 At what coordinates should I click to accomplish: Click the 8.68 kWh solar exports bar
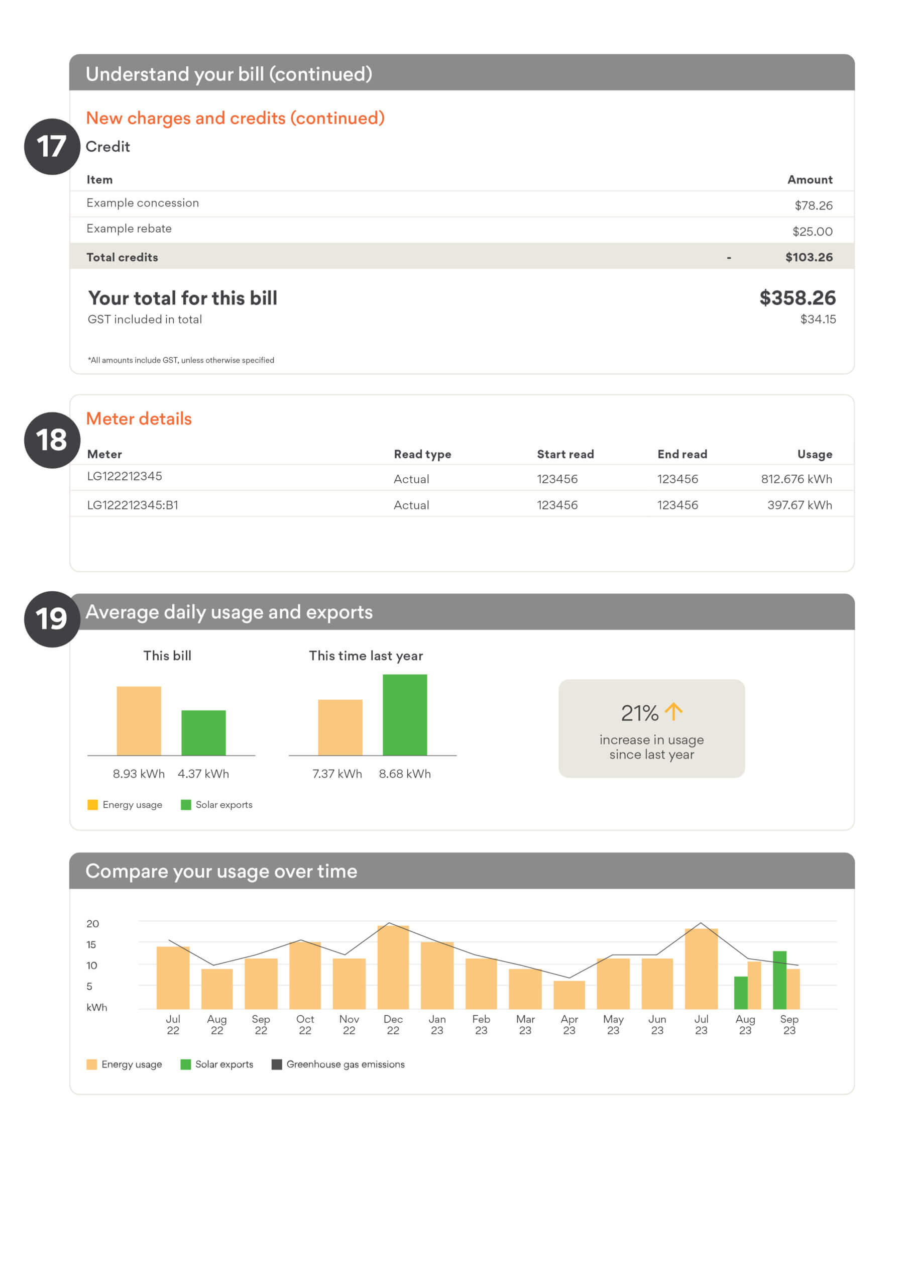tap(404, 715)
